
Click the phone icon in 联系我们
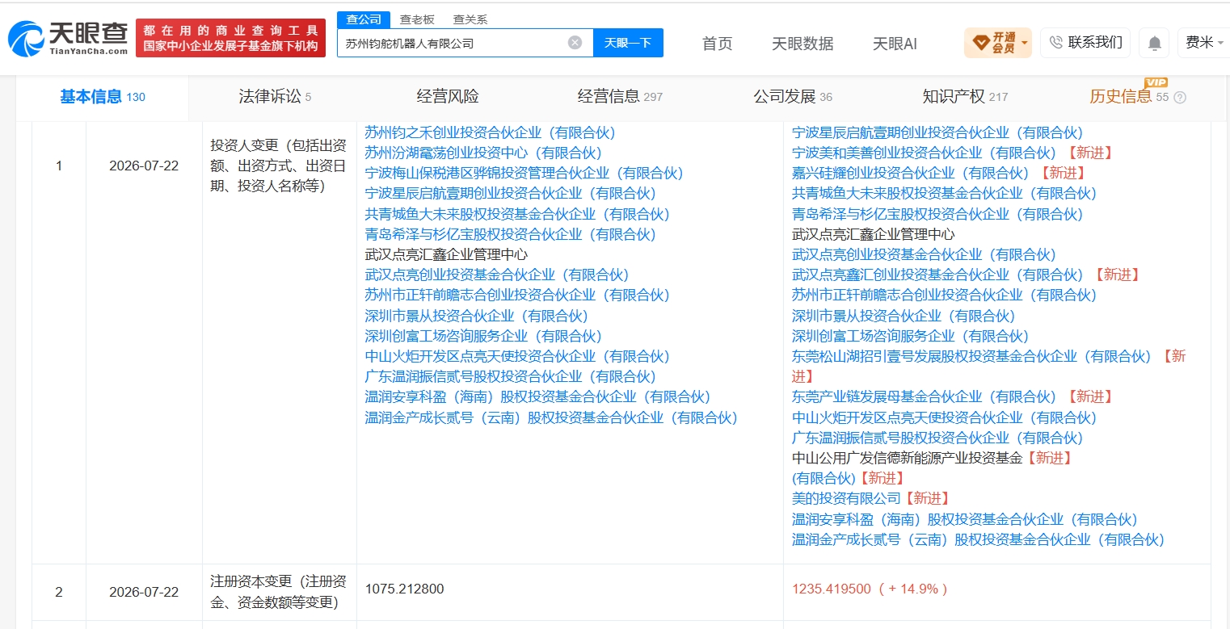[x=1056, y=42]
